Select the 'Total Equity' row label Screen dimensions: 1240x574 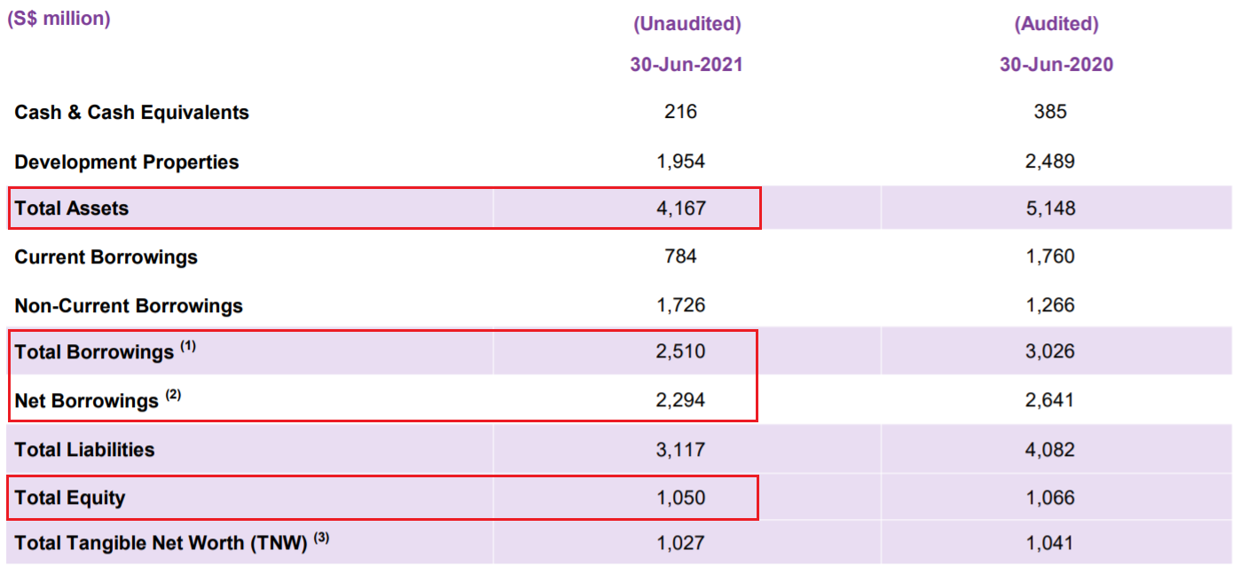tap(70, 498)
